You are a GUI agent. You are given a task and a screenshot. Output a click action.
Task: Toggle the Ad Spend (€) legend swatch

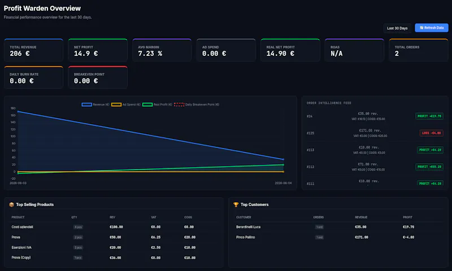coord(116,104)
